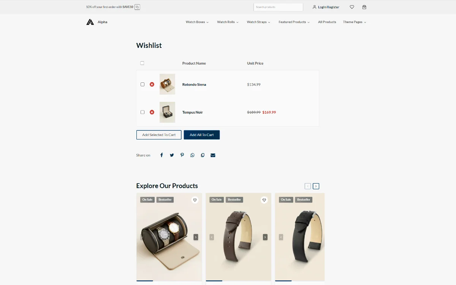Open the Theme Pages dropdown

pos(355,22)
